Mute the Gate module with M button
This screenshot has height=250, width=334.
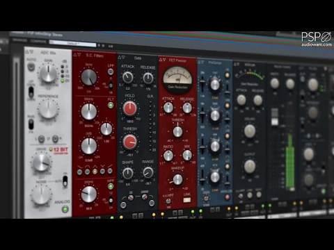click(134, 216)
